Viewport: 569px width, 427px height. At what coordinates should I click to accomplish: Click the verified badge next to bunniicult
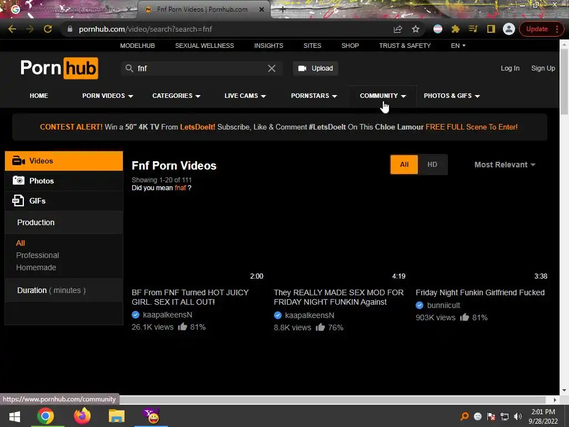point(420,305)
